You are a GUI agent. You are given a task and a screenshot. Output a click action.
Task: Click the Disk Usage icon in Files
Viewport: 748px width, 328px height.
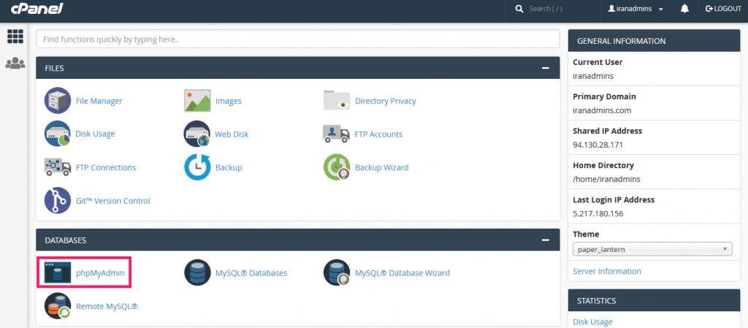click(x=58, y=134)
